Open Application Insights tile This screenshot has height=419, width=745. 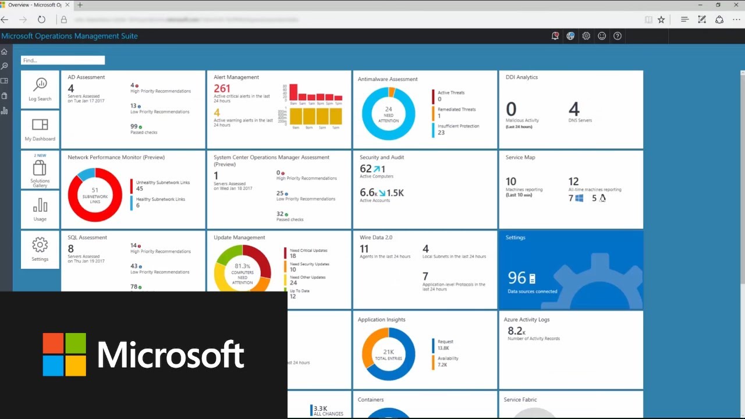click(425, 350)
